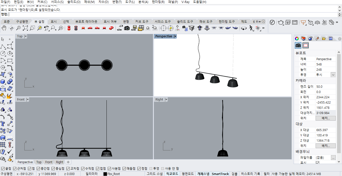This screenshot has width=342, height=176.
Task: Browse wallpaper file with ... button
Action: pos(333,158)
